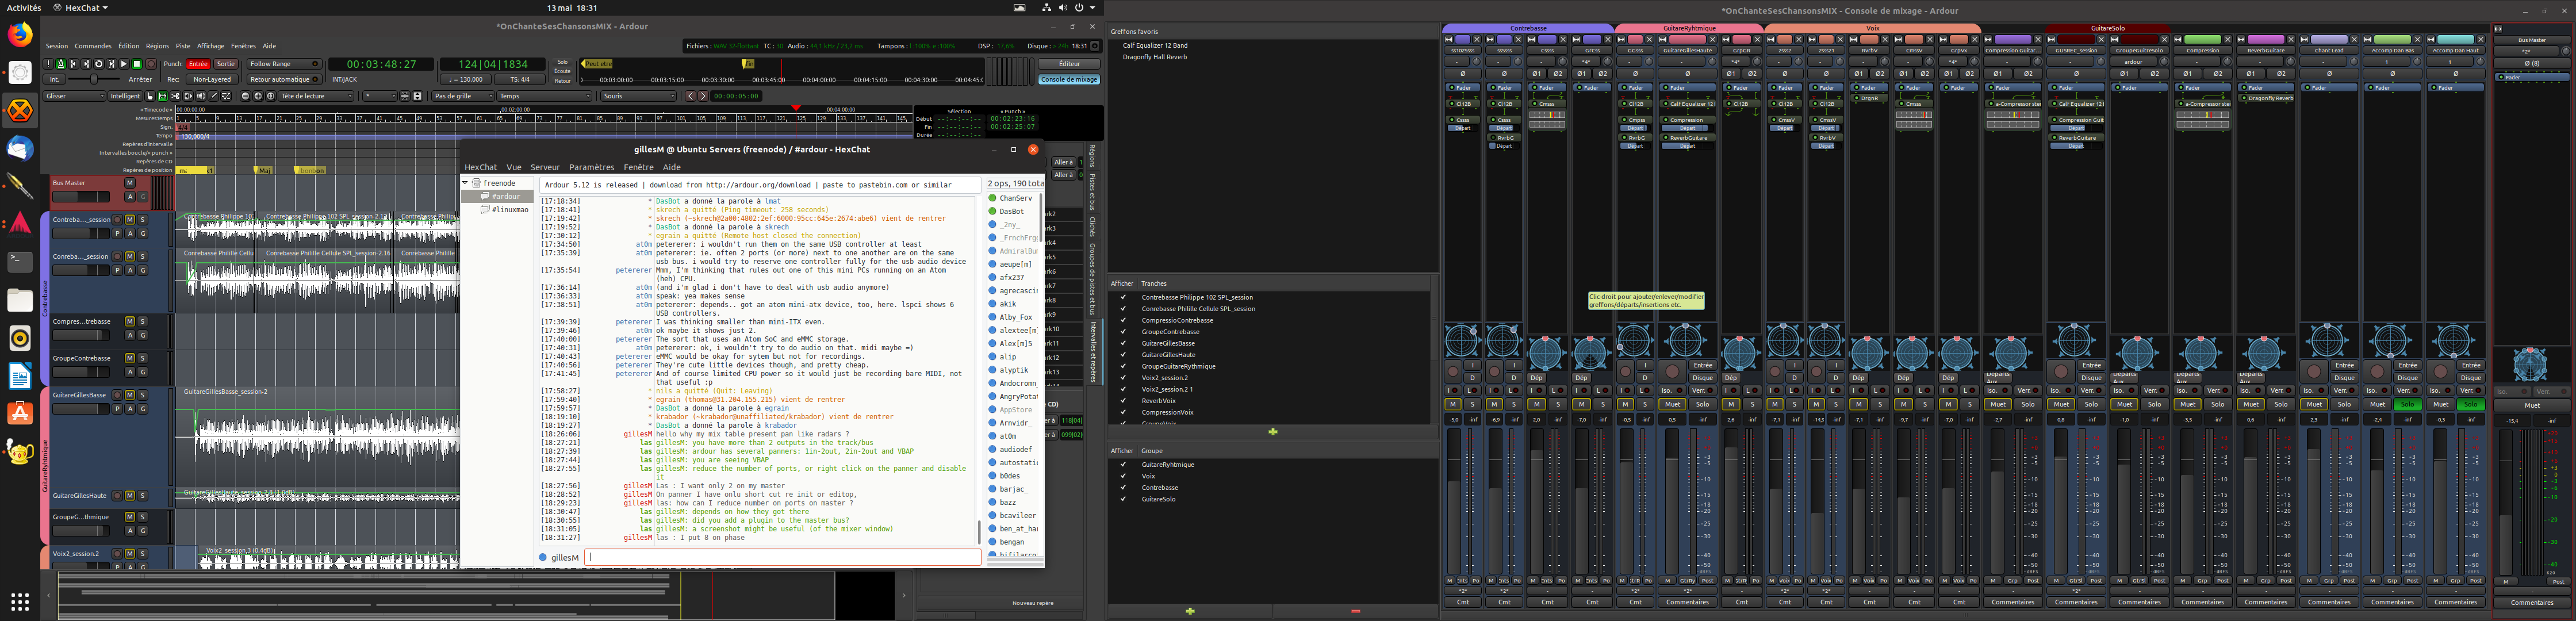
Task: Arm the global record button
Action: [151, 64]
